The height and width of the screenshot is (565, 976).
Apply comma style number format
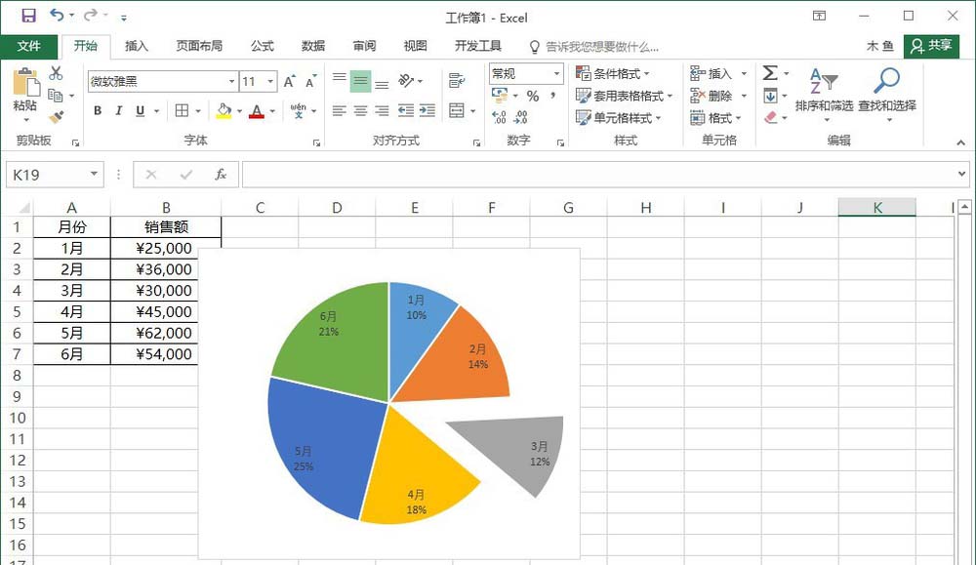pos(552,96)
